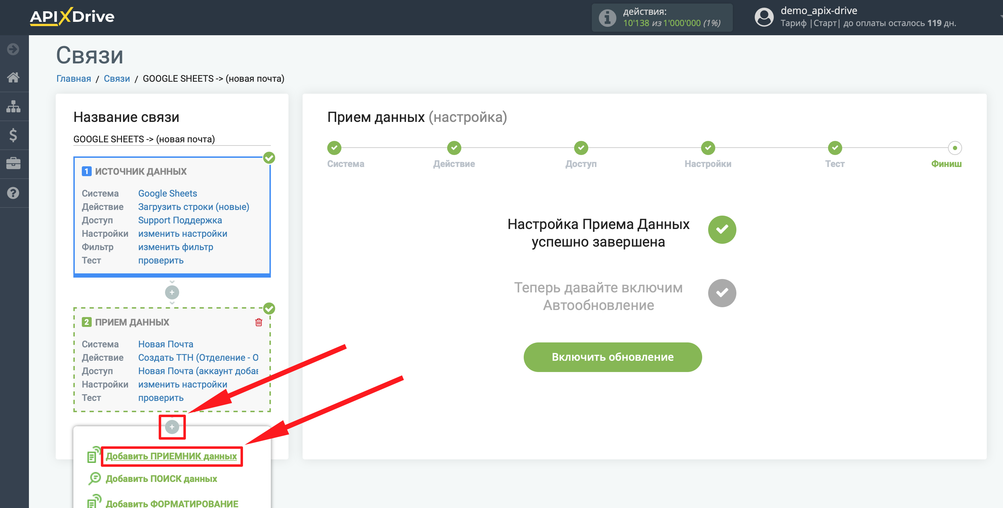Click Включить обновление button
This screenshot has height=508, width=1003.
pyautogui.click(x=613, y=357)
